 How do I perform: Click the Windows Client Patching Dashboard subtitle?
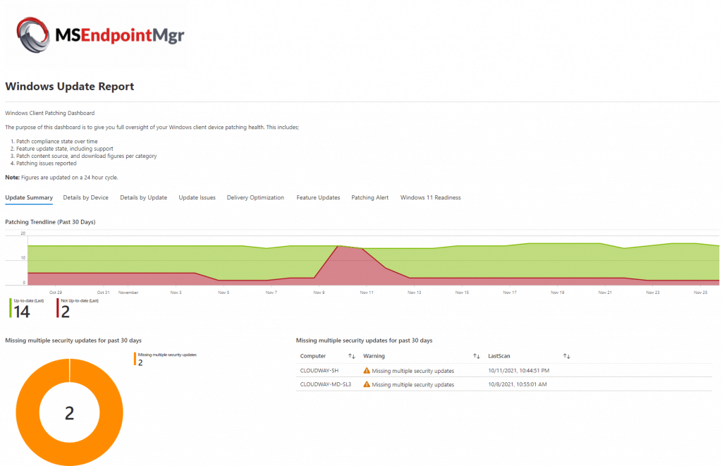coord(50,113)
